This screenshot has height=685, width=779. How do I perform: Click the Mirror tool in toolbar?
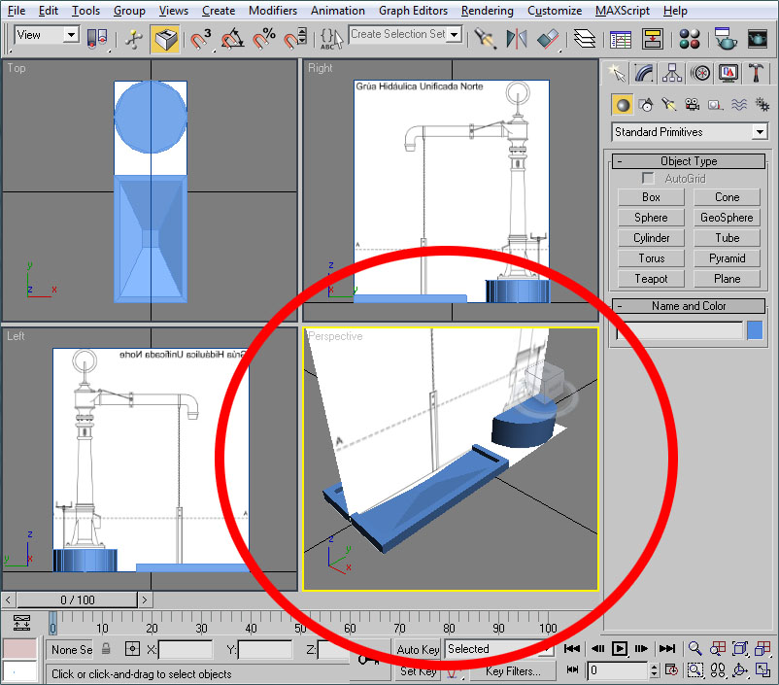pos(516,39)
